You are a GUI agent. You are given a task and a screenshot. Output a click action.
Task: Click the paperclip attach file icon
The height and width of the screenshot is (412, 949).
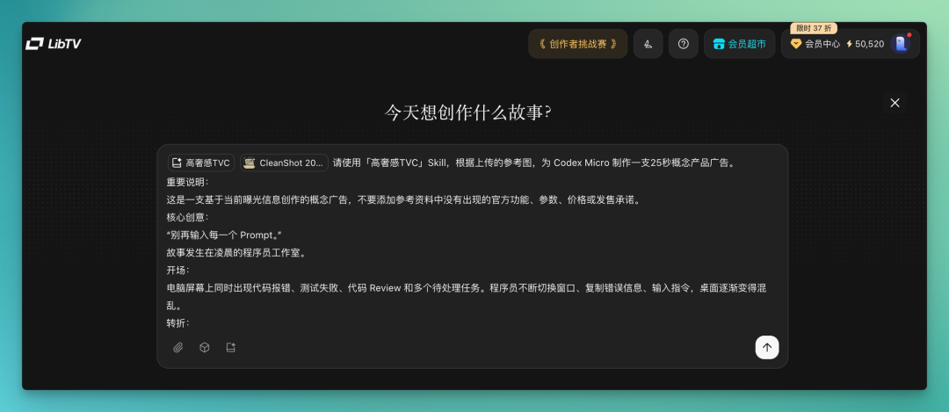coord(177,347)
